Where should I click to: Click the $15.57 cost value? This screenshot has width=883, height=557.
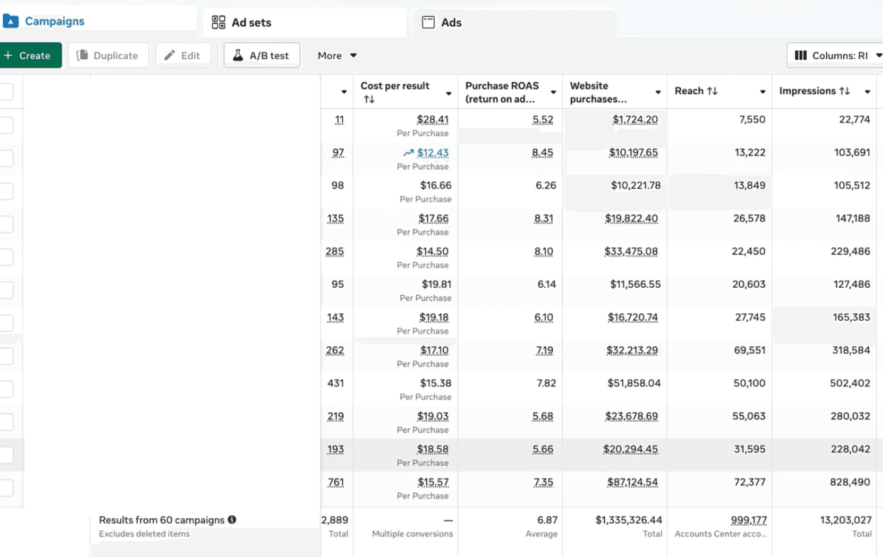pos(433,482)
